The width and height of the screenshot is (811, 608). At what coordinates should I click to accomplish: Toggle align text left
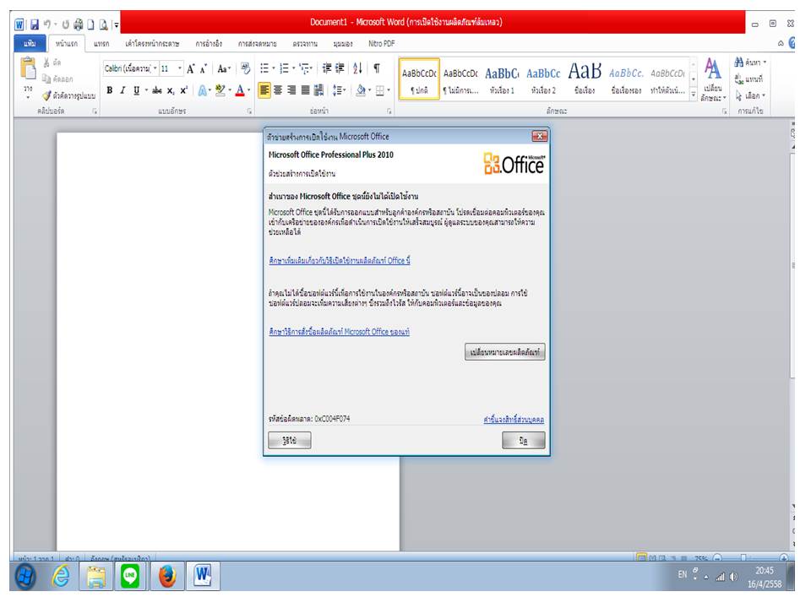coord(264,90)
